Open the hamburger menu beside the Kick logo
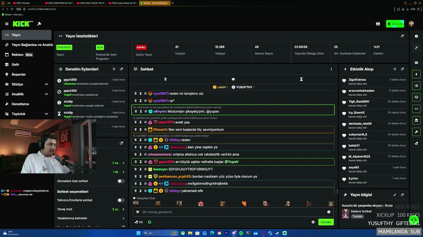 tap(7, 24)
